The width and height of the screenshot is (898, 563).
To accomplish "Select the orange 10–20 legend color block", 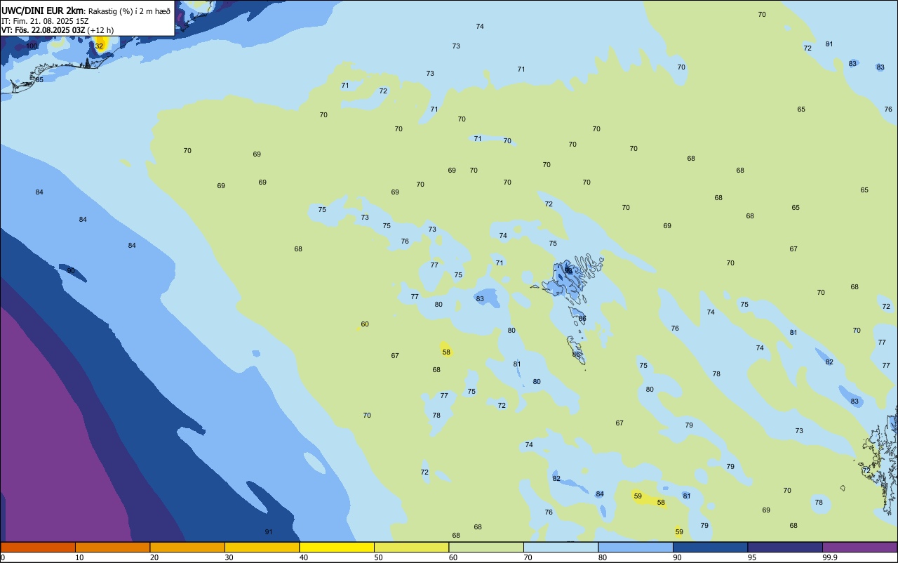I will pyautogui.click(x=112, y=547).
